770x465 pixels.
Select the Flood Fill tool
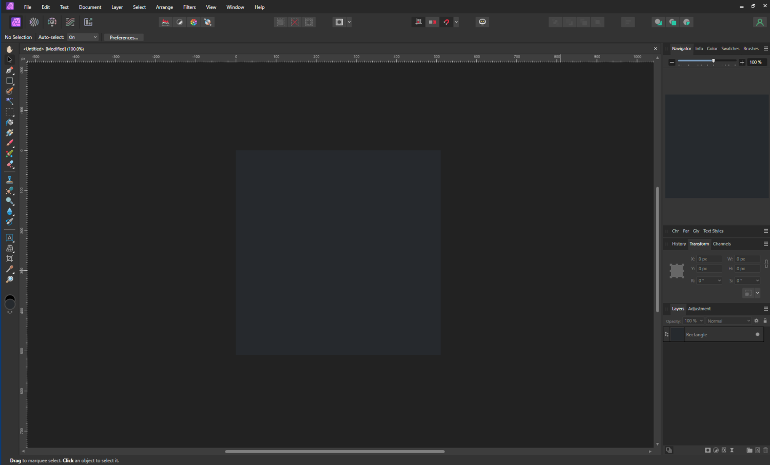click(9, 123)
